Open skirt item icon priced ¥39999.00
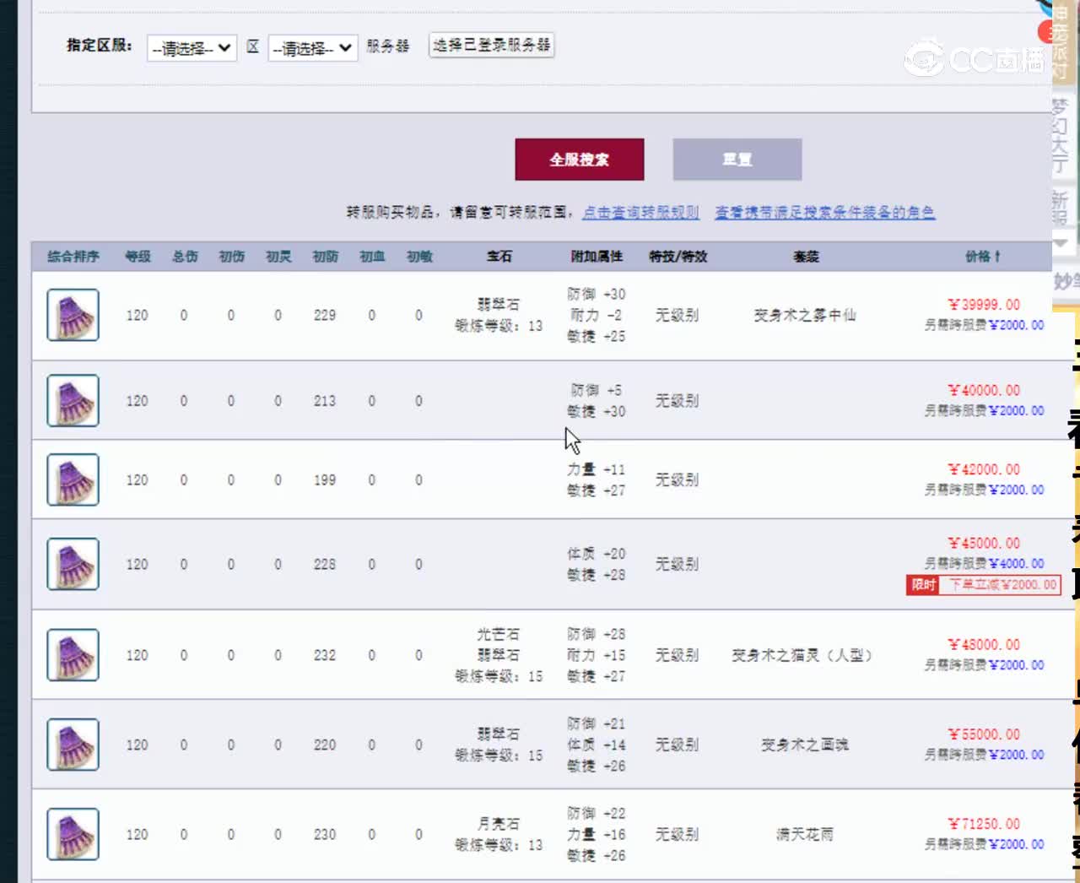The height and width of the screenshot is (883, 1080). 73,315
